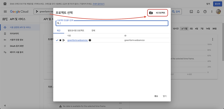Follow the 자세히 알아보기 link
This screenshot has width=224, height=109.
pyautogui.click(x=99, y=4)
